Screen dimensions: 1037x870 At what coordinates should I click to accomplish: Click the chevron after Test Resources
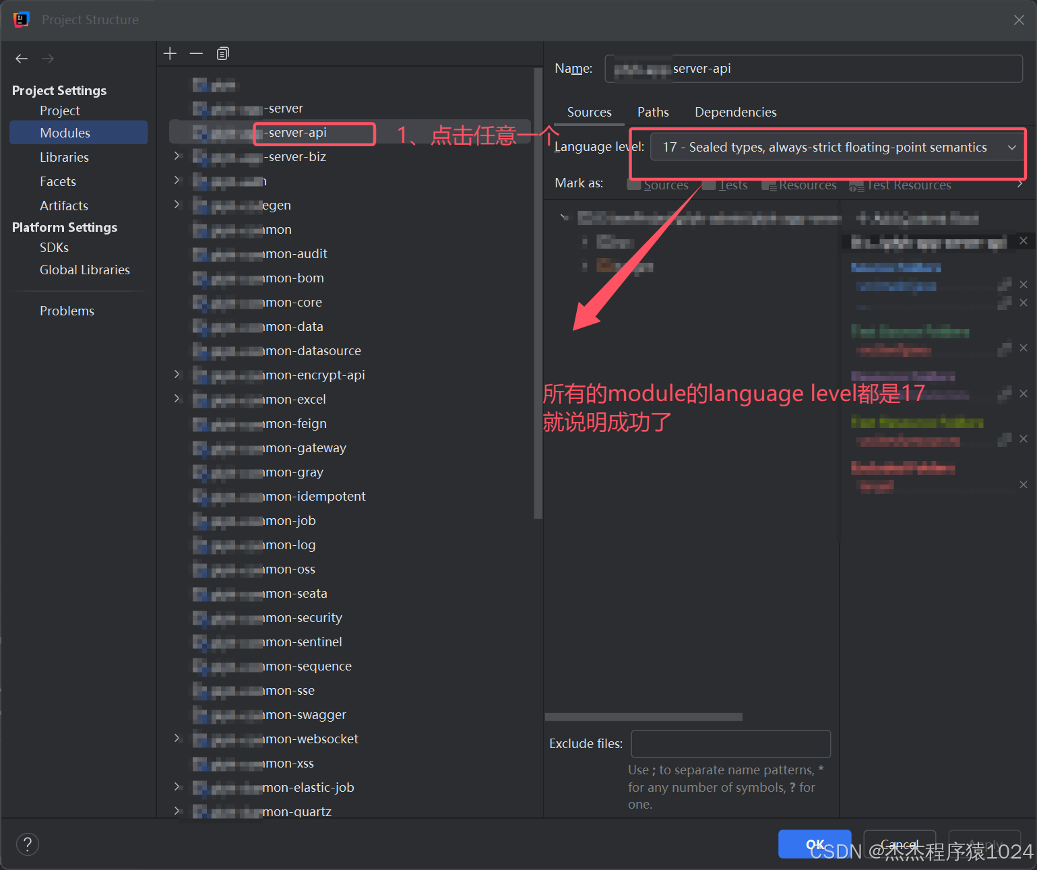[x=1019, y=183]
